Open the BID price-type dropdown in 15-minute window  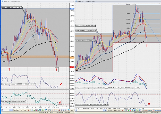[x=120, y=110]
